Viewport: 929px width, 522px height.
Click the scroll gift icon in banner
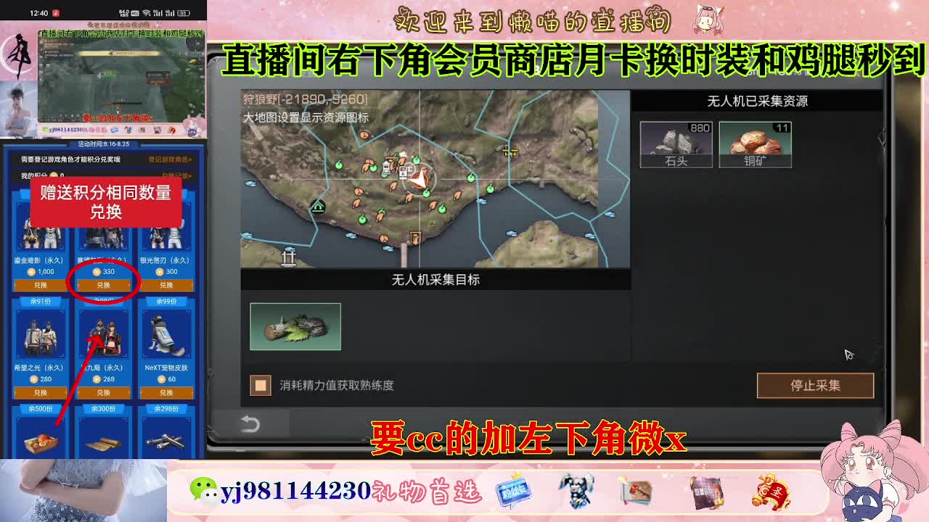click(x=637, y=492)
